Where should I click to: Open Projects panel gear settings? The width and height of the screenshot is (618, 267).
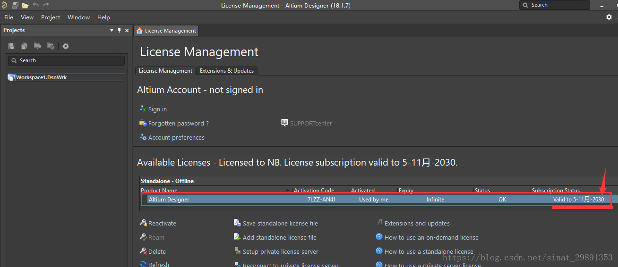[x=66, y=46]
